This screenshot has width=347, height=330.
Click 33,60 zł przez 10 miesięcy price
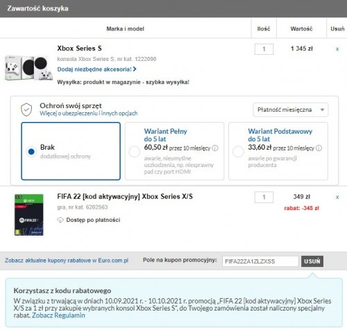tap(281, 148)
